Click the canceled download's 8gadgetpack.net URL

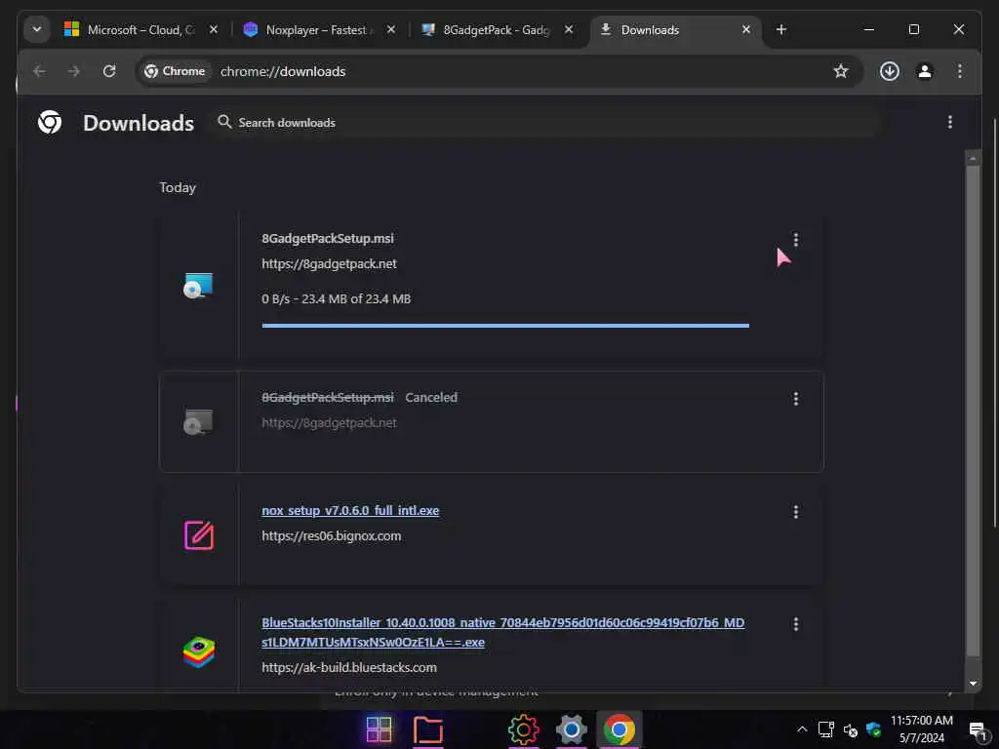click(x=329, y=423)
